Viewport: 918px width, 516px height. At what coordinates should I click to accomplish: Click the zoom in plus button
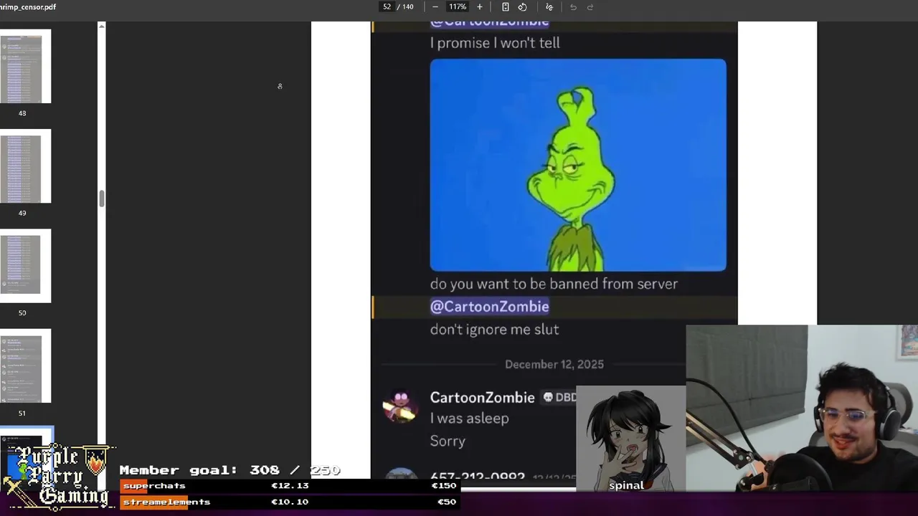tap(480, 7)
